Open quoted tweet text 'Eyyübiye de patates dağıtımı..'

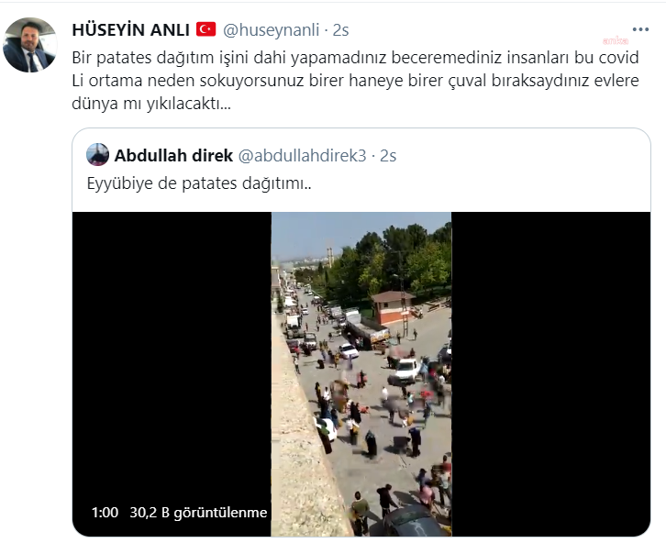(199, 183)
